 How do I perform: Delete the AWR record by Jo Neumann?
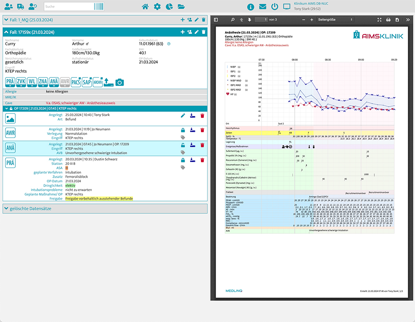coord(202,130)
